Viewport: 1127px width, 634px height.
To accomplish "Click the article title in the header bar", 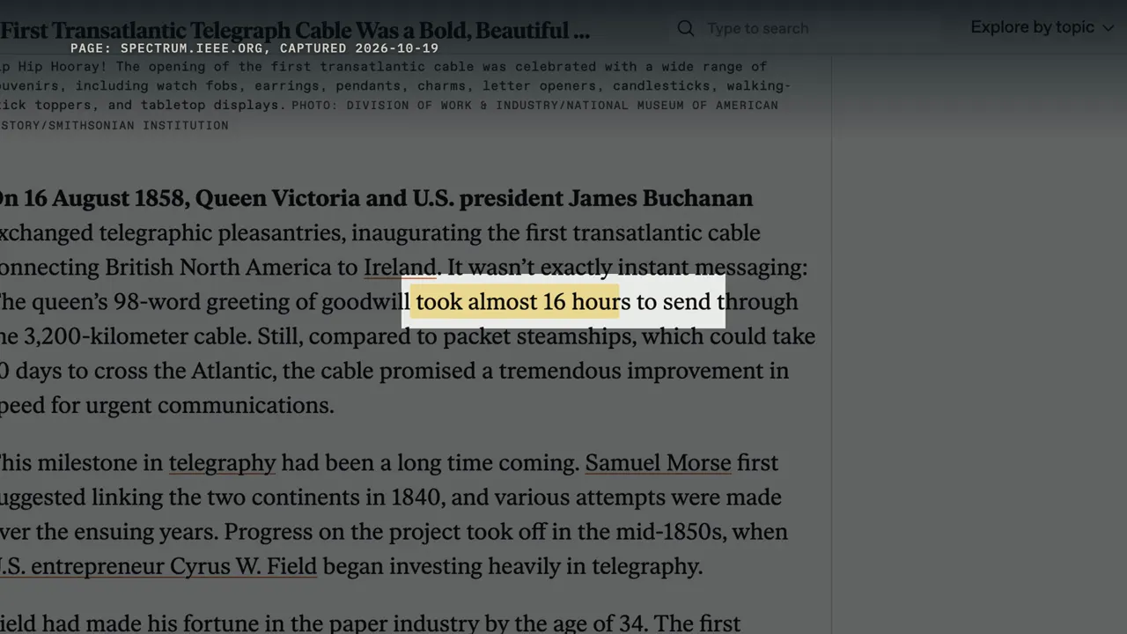I will [295, 31].
